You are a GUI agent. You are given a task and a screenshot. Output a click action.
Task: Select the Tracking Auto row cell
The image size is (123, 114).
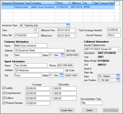tap(22, 7)
